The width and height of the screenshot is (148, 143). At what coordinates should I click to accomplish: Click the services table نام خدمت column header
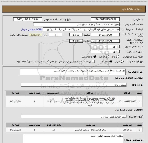(x=90, y=125)
